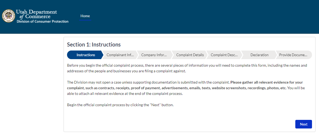Jump to the Complainant Info step
This screenshot has height=136, width=319.
[x=120, y=55]
